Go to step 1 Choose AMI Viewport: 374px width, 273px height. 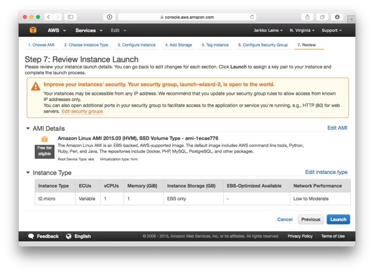[x=41, y=45]
